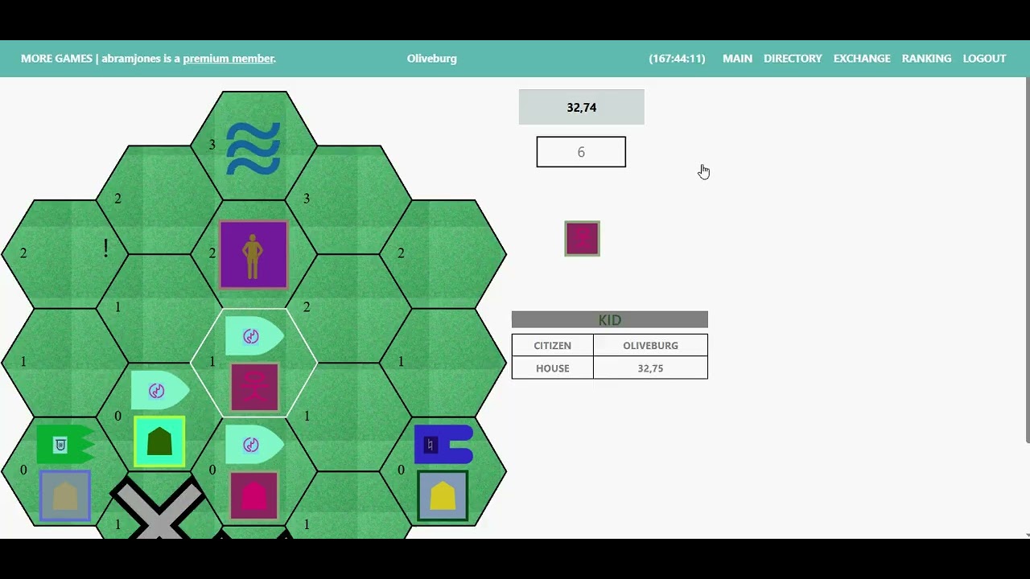The image size is (1030, 579).
Task: Click the 32,74 coordinates box
Action: click(x=582, y=107)
